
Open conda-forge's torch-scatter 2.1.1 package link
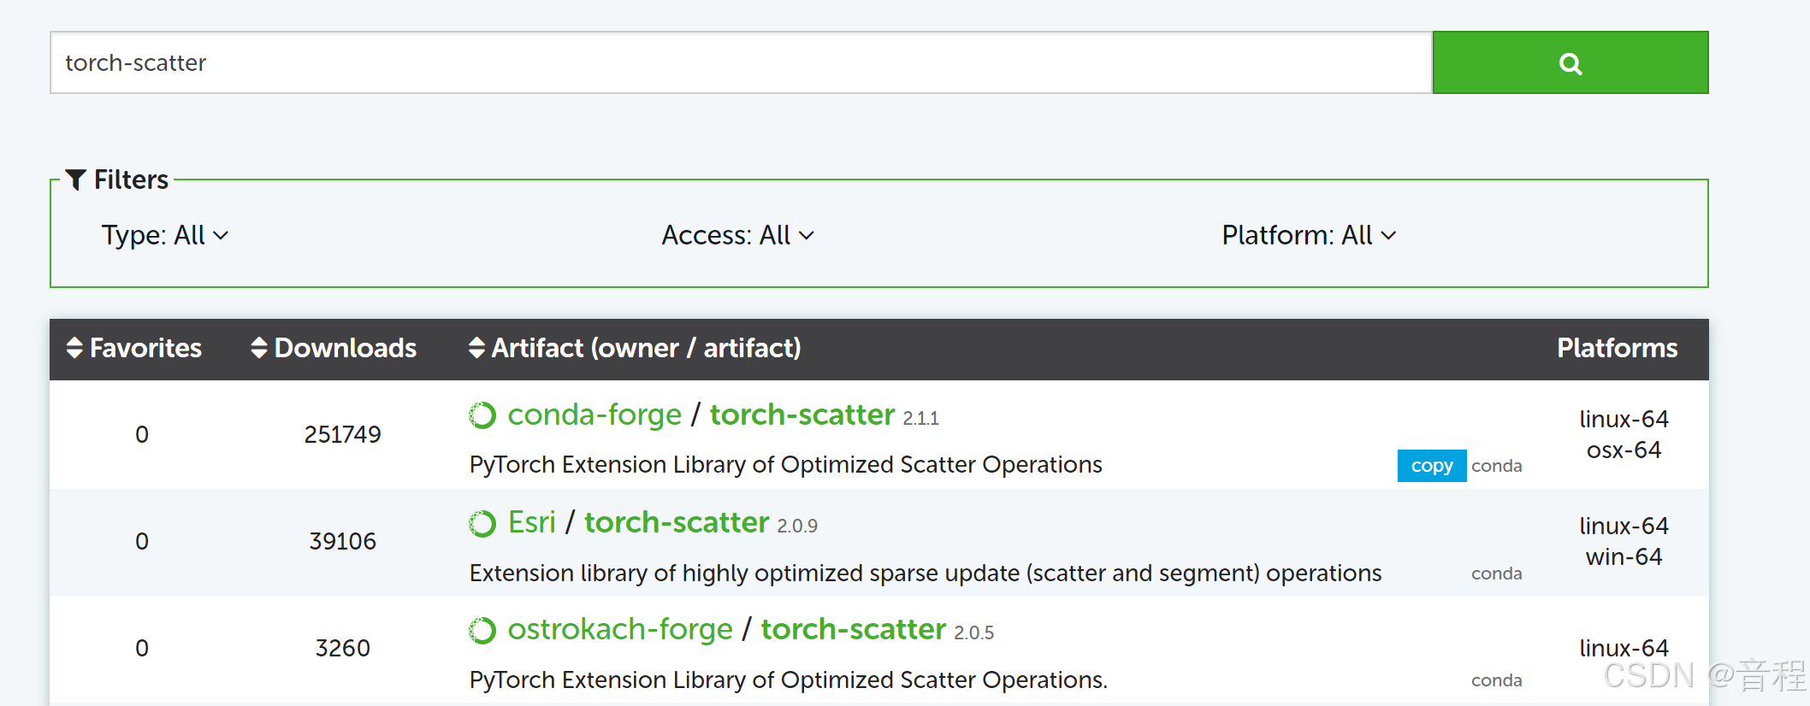click(x=801, y=415)
